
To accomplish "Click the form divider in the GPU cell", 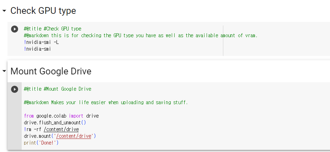I will click(x=223, y=41).
